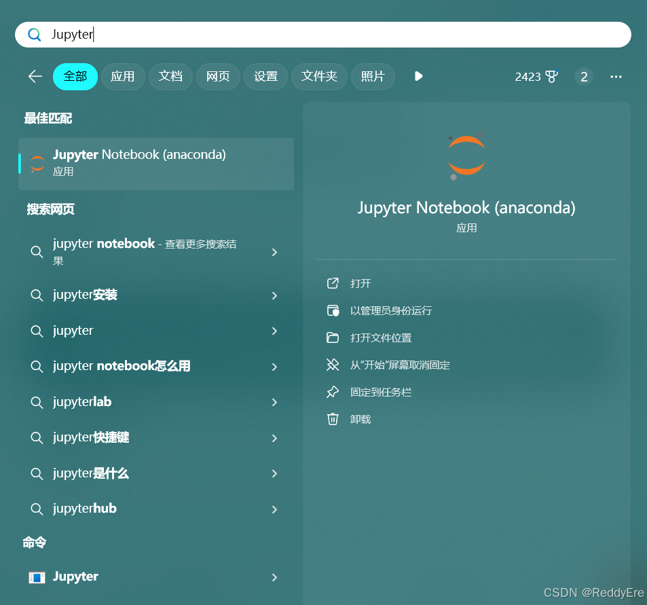Select the 文档 filter tab
Image resolution: width=647 pixels, height=605 pixels.
[x=170, y=76]
